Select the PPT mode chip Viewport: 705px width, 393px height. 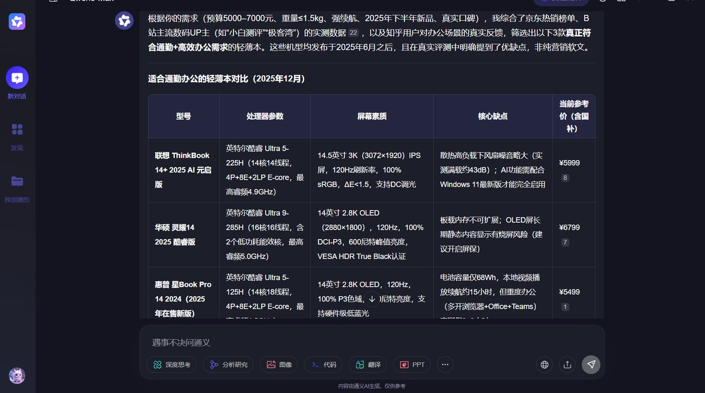coord(412,364)
